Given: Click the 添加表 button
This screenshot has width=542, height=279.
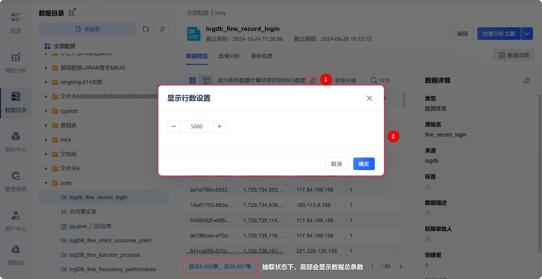Looking at the screenshot, I should (x=87, y=29).
